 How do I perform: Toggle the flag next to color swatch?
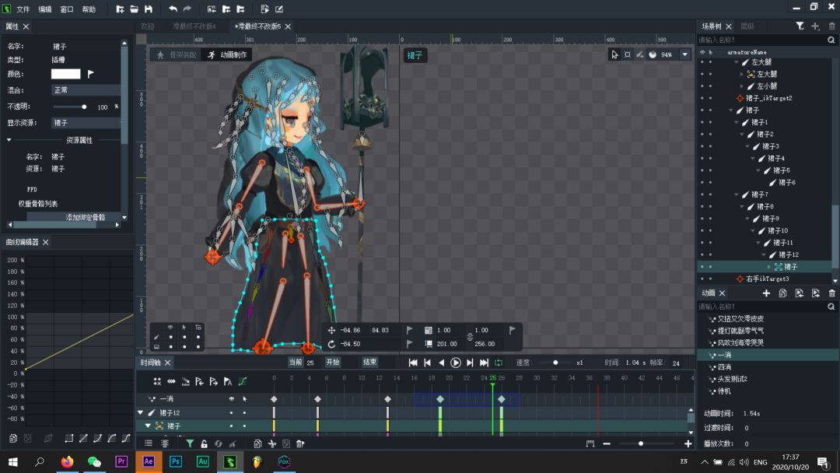[x=90, y=74]
